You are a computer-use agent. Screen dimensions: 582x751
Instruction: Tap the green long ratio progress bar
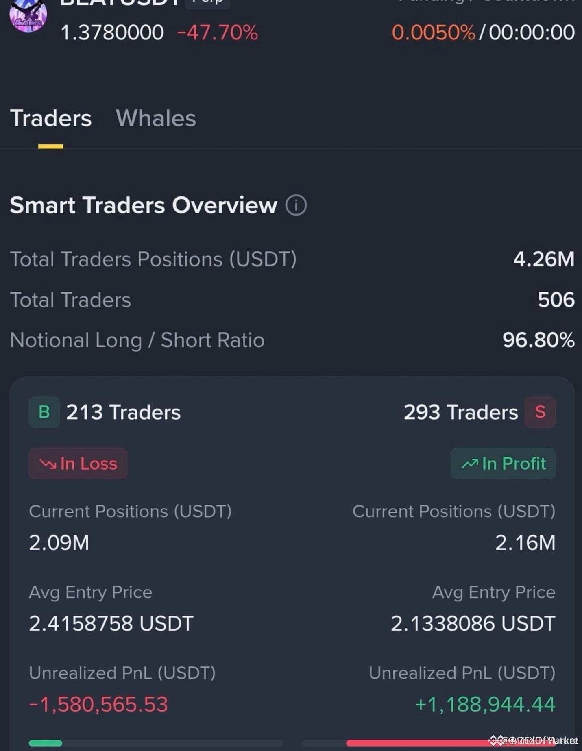click(46, 743)
